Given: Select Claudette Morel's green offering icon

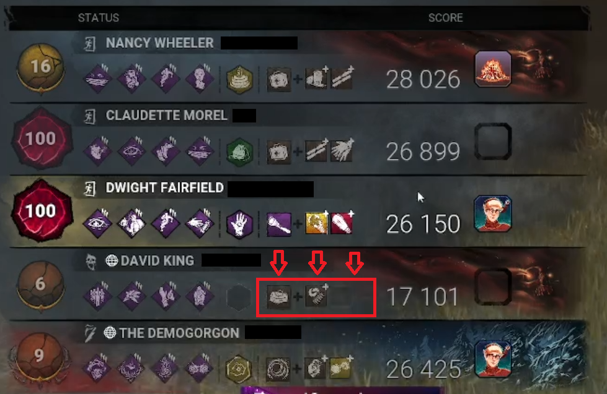Looking at the screenshot, I should point(239,152).
